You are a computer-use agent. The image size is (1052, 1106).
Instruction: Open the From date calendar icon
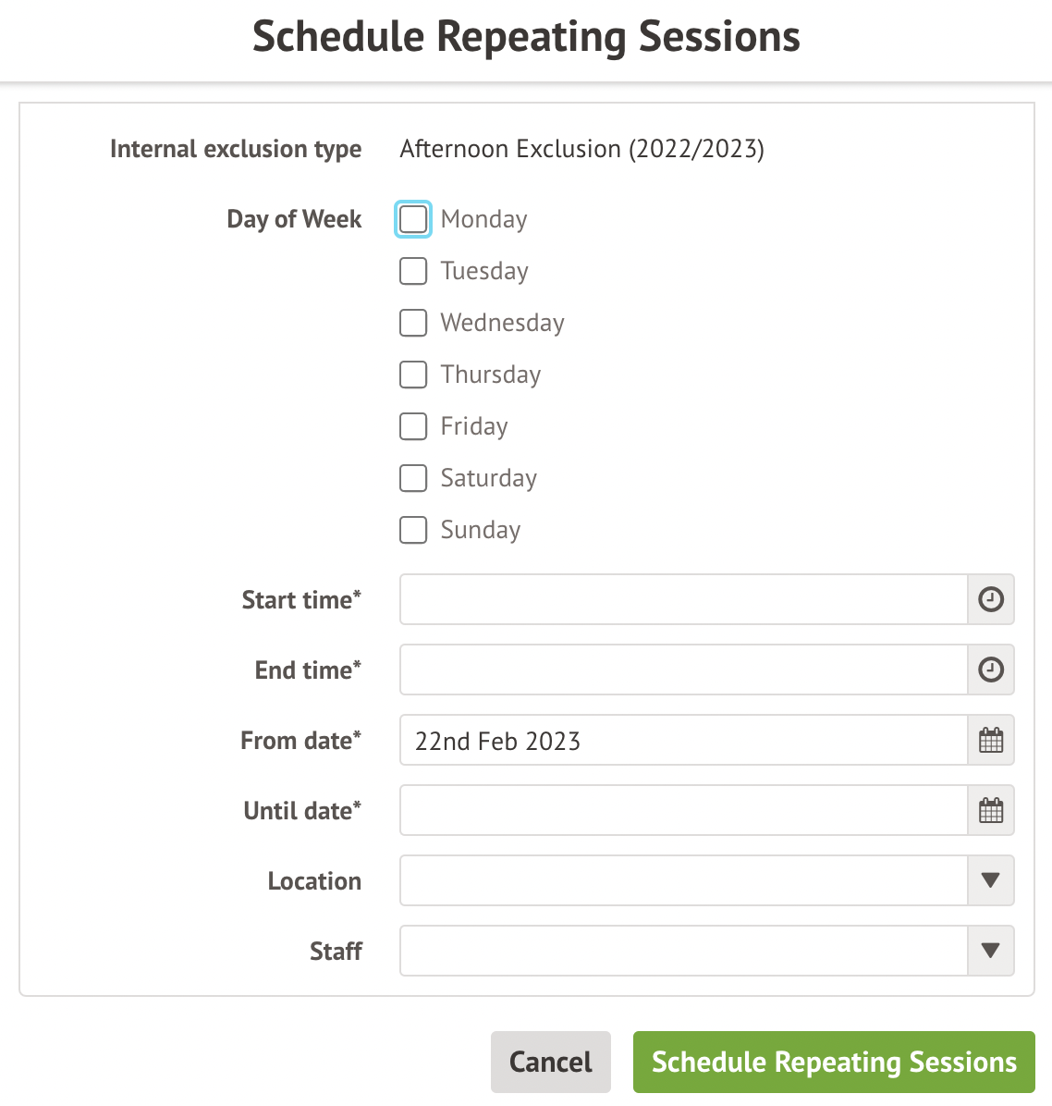pyautogui.click(x=990, y=740)
